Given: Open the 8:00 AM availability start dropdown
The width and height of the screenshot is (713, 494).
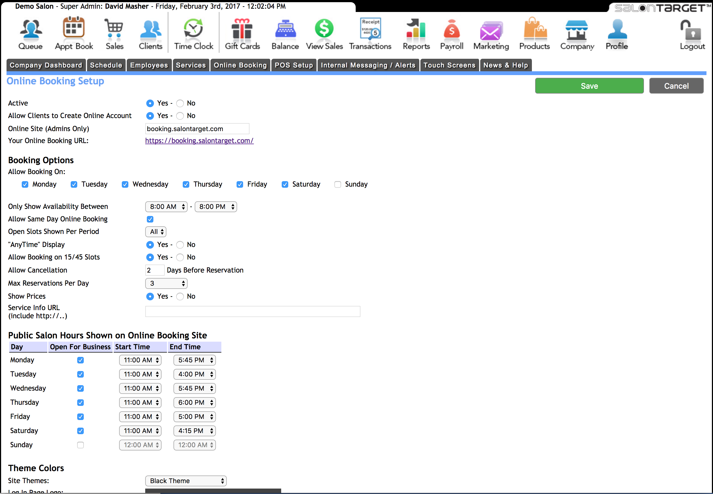Looking at the screenshot, I should 166,207.
